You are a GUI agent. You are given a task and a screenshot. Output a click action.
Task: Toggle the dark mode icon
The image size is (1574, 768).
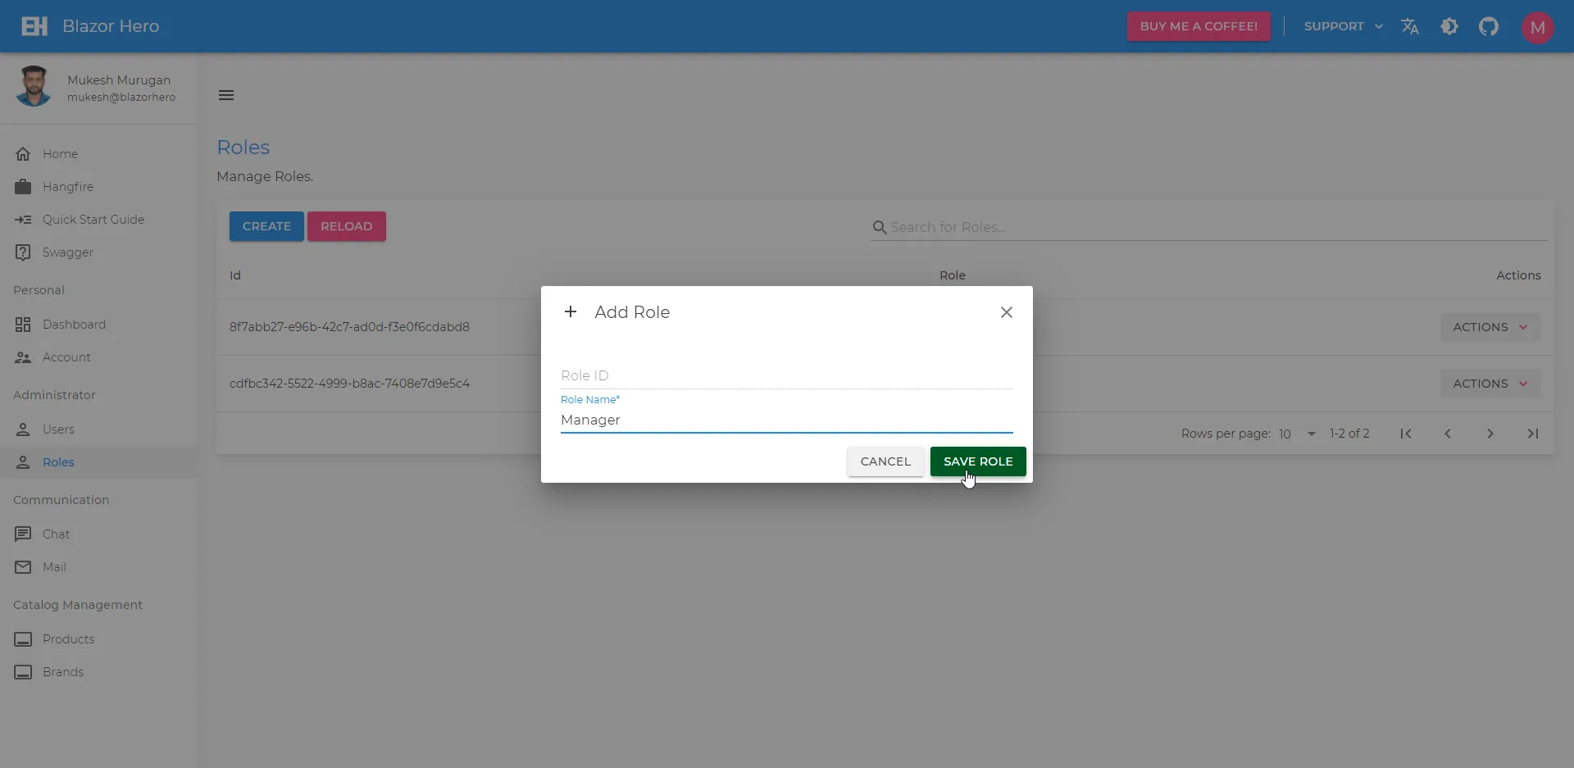(x=1450, y=26)
